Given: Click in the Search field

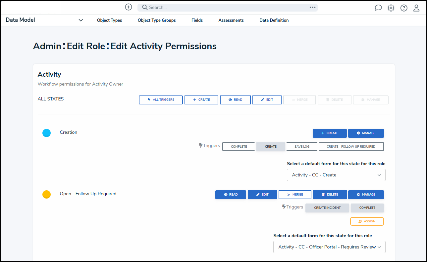Looking at the screenshot, I should click(x=223, y=7).
